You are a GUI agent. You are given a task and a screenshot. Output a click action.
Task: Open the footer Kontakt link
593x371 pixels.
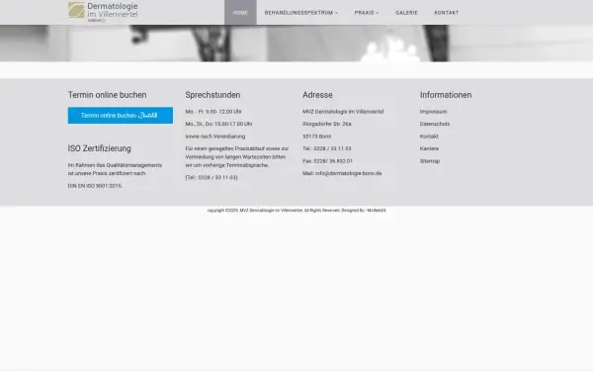pyautogui.click(x=429, y=137)
